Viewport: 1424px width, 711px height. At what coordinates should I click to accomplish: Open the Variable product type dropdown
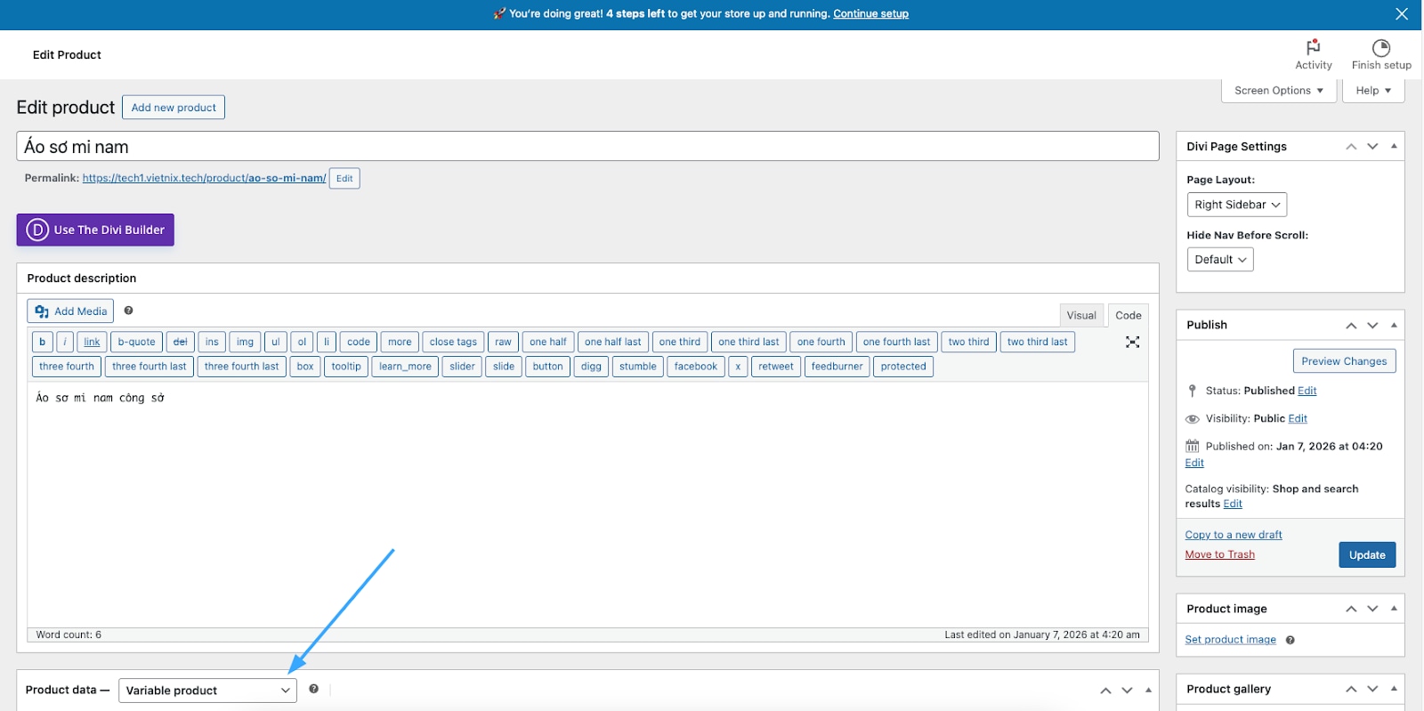coord(207,691)
